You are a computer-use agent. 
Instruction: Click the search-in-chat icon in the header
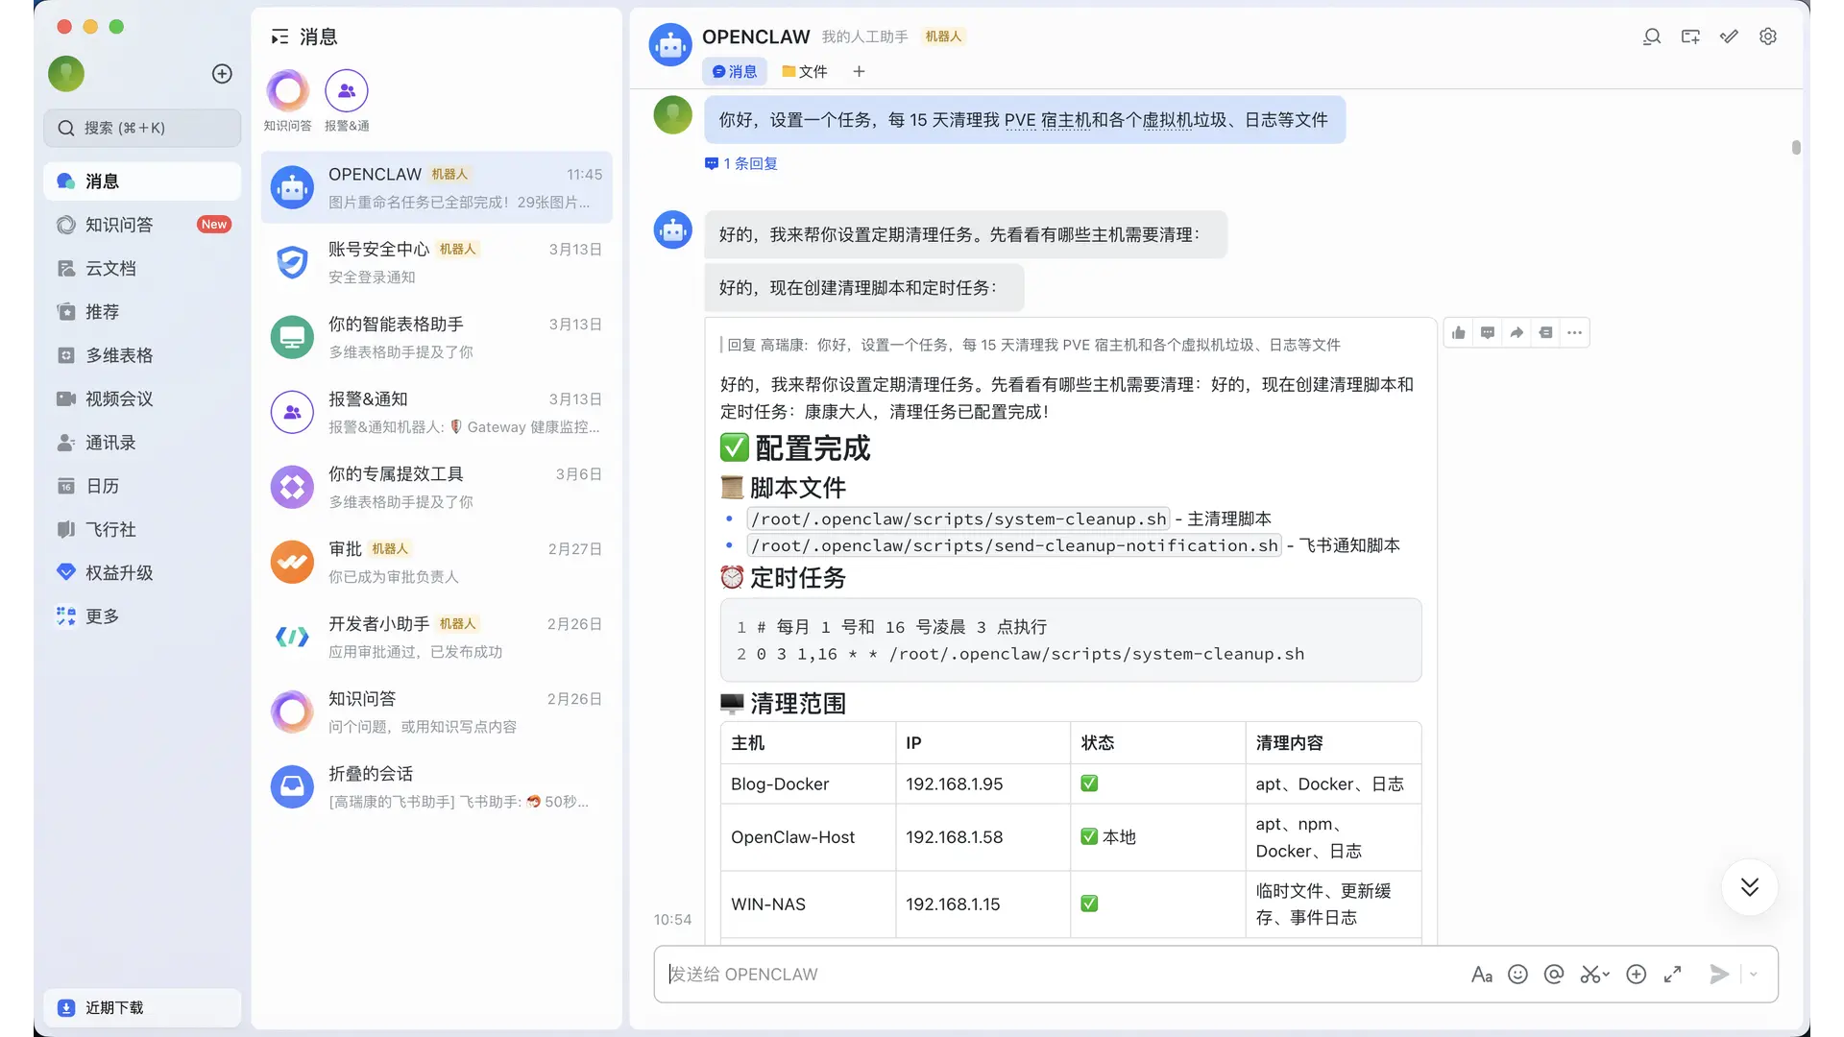tap(1652, 36)
